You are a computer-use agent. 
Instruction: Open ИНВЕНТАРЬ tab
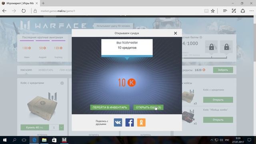[46, 70]
